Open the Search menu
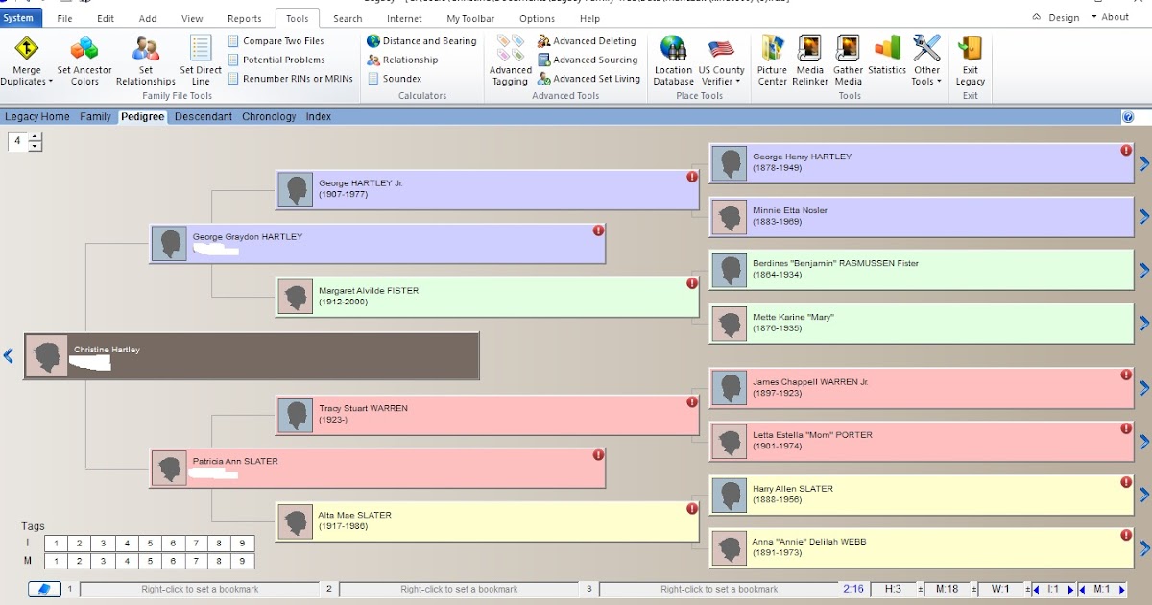Screen dimensions: 1152x605 [347, 17]
